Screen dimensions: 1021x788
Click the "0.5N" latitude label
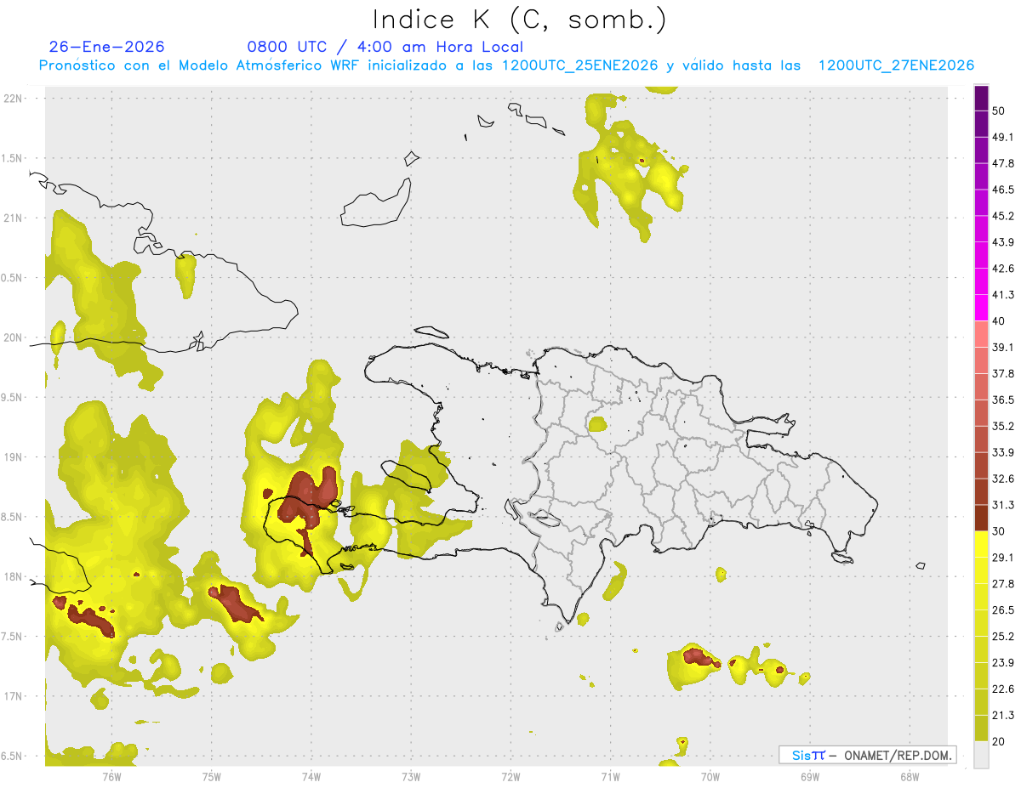tap(13, 278)
